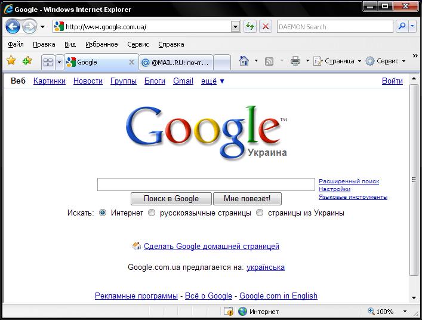Click Сделать Google домашней страницей link
Screen dimensions: 422x320
click(211, 246)
